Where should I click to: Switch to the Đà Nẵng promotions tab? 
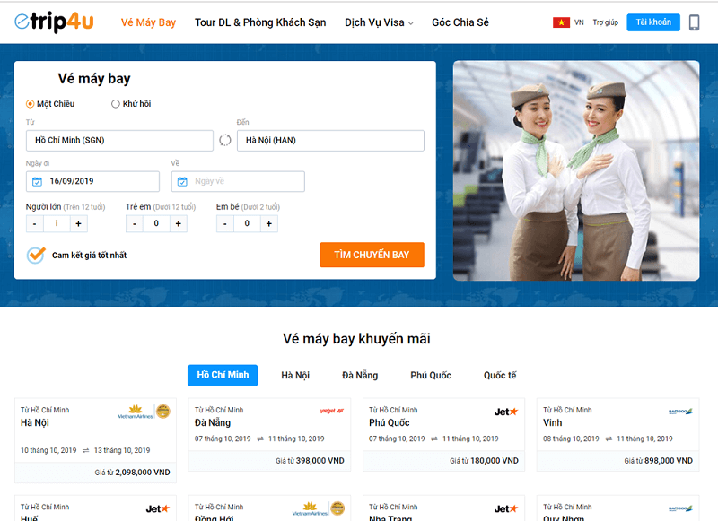click(x=360, y=375)
